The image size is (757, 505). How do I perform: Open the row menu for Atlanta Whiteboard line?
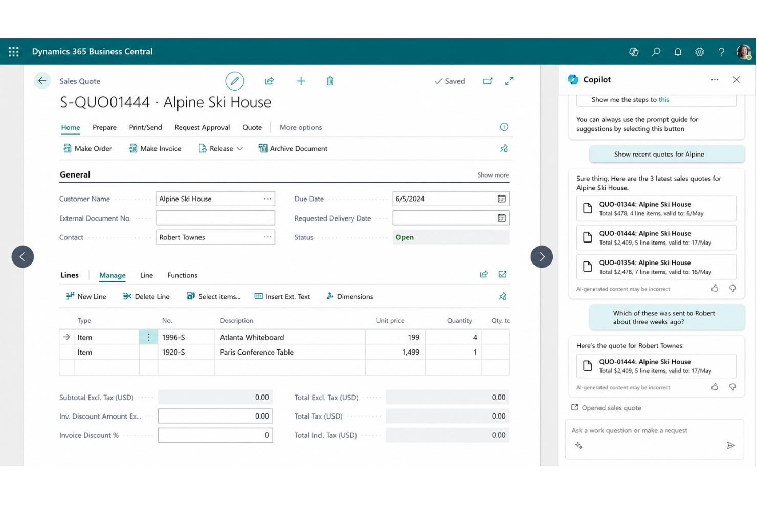(148, 337)
